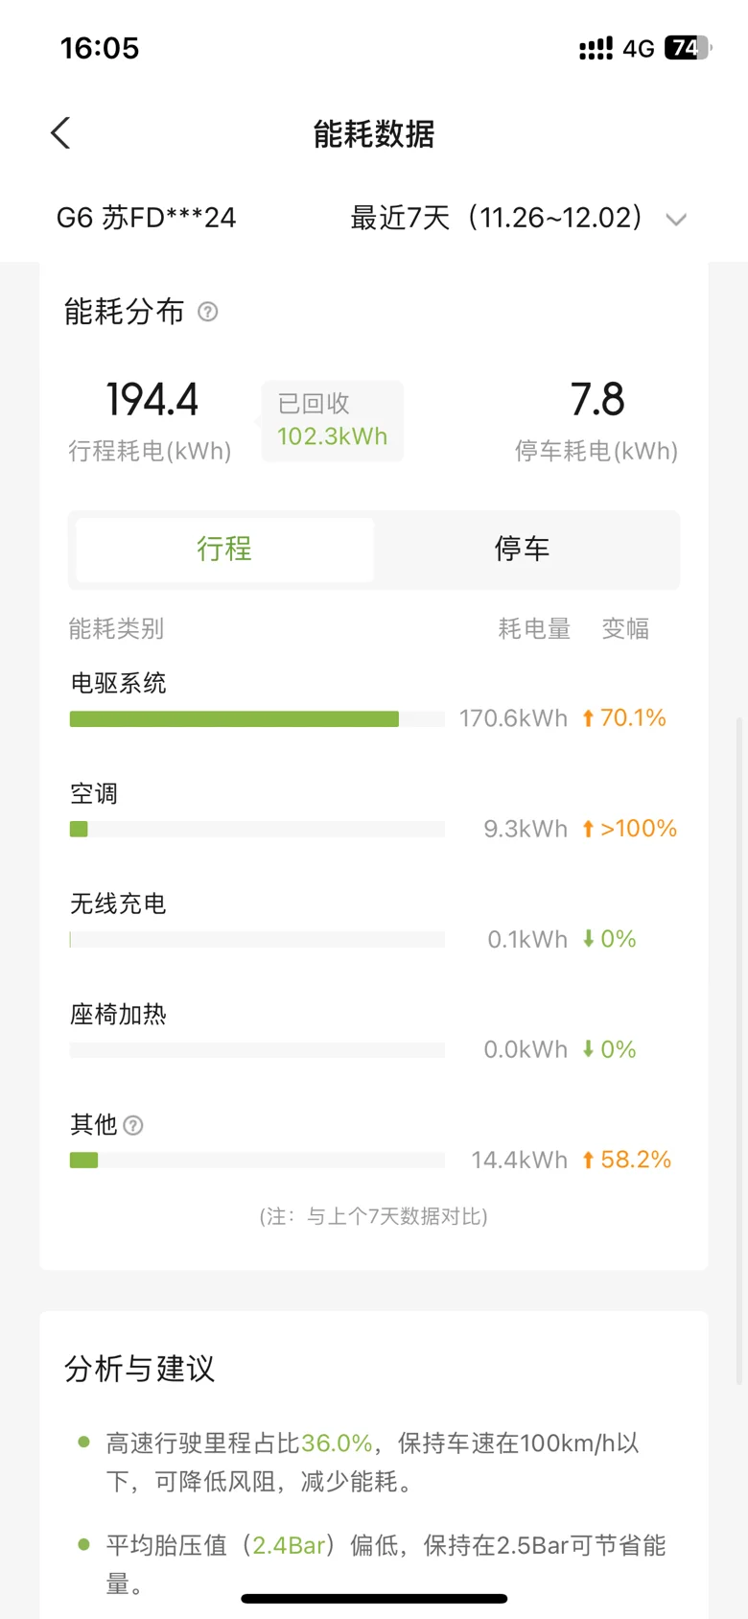
Task: Tap orange up arrow beside 70.1%
Action: [x=588, y=717]
